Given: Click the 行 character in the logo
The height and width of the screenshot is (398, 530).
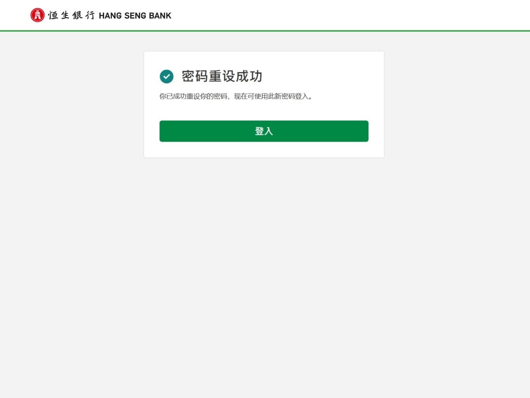Looking at the screenshot, I should (x=90, y=15).
